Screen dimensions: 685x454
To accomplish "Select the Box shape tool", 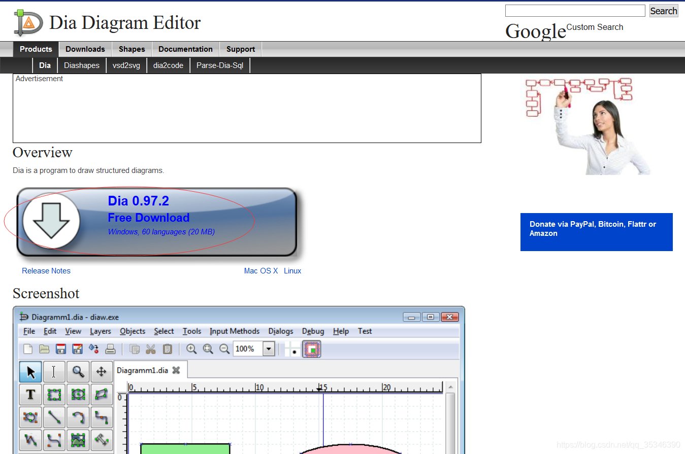I will pyautogui.click(x=54, y=395).
